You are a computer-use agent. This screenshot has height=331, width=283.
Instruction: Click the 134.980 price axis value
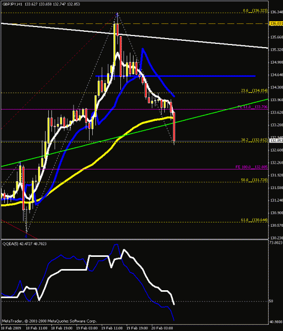pos(276,62)
